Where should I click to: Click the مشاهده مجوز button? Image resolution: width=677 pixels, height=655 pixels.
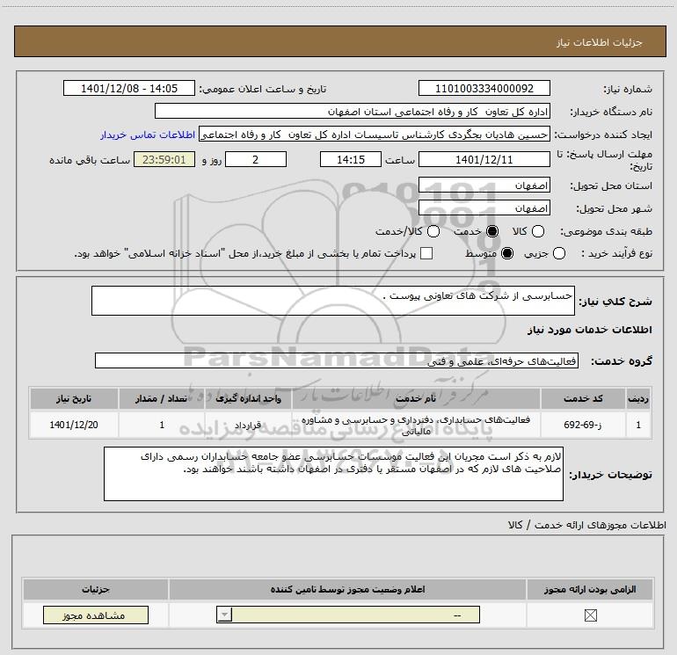click(x=96, y=615)
